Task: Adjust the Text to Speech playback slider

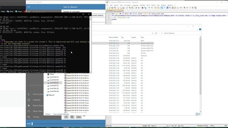Action: [x=32, y=124]
